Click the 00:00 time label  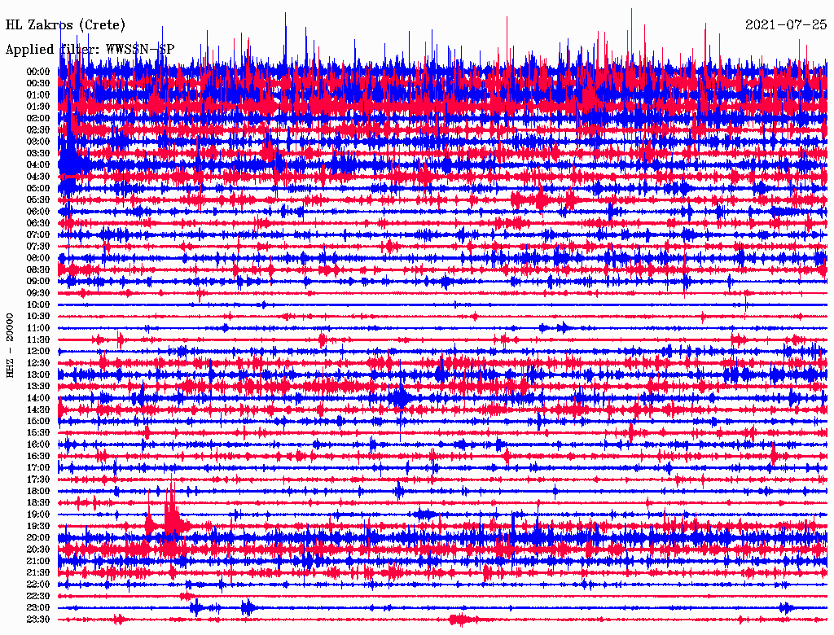click(x=38, y=72)
